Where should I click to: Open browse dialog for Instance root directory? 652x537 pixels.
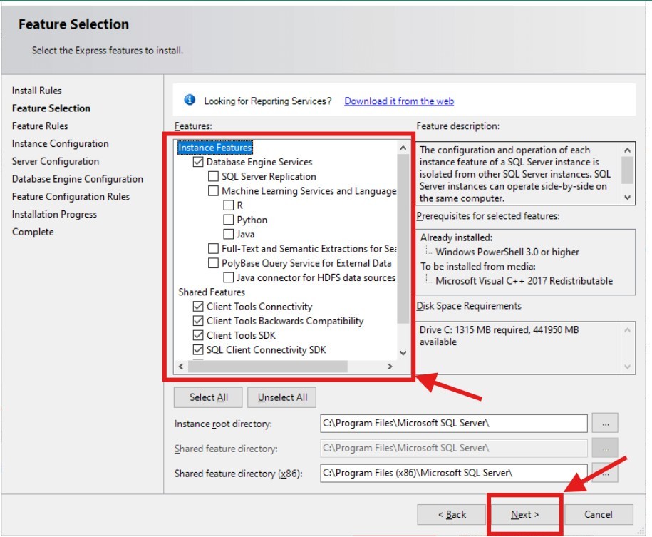point(605,423)
